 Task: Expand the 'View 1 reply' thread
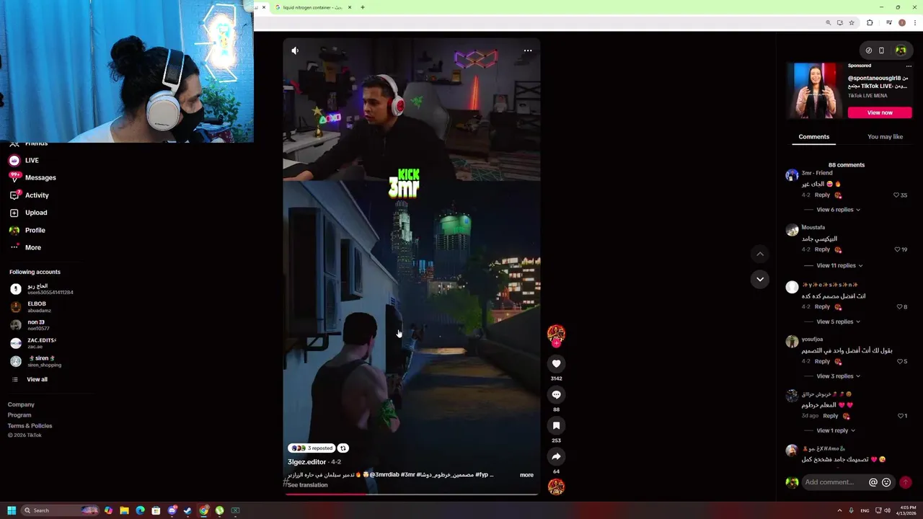coord(836,431)
